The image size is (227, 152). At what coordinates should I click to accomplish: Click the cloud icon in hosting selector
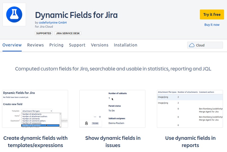tap(192, 45)
